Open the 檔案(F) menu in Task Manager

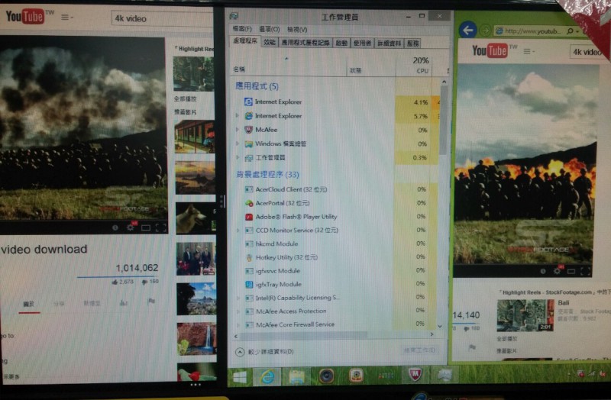coord(242,29)
